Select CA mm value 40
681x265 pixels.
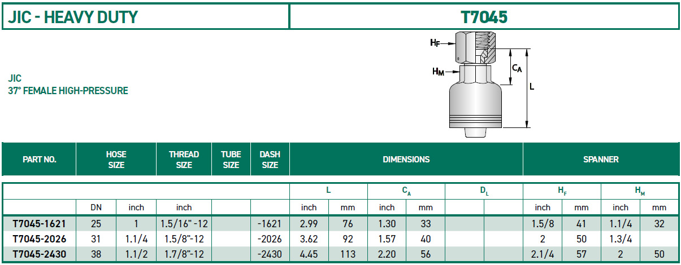tap(425, 238)
